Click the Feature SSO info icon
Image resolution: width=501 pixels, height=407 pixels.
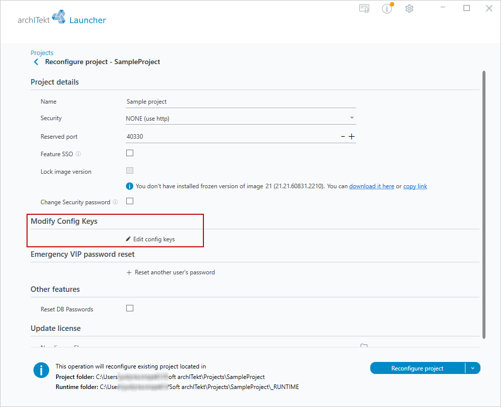pyautogui.click(x=78, y=154)
